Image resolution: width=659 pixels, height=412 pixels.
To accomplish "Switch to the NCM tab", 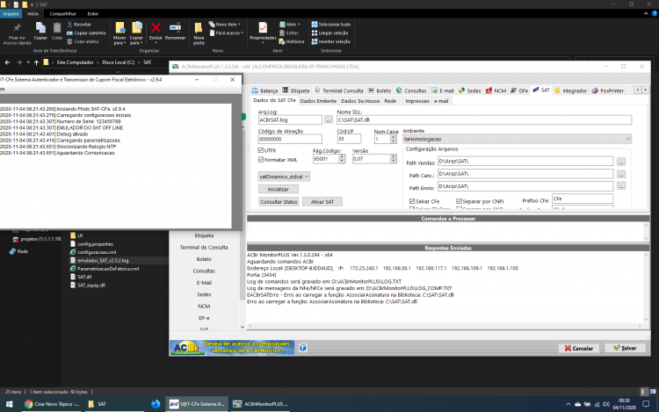I will 496,90.
